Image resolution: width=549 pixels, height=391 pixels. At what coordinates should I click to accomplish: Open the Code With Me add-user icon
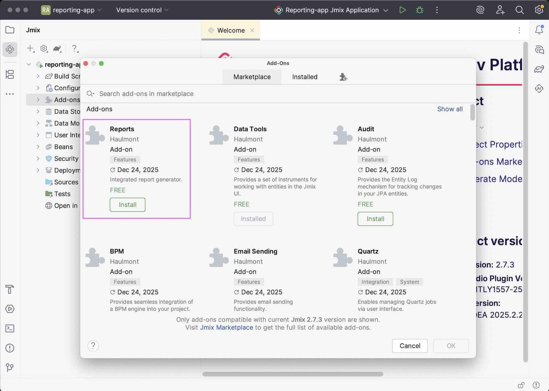(500, 10)
